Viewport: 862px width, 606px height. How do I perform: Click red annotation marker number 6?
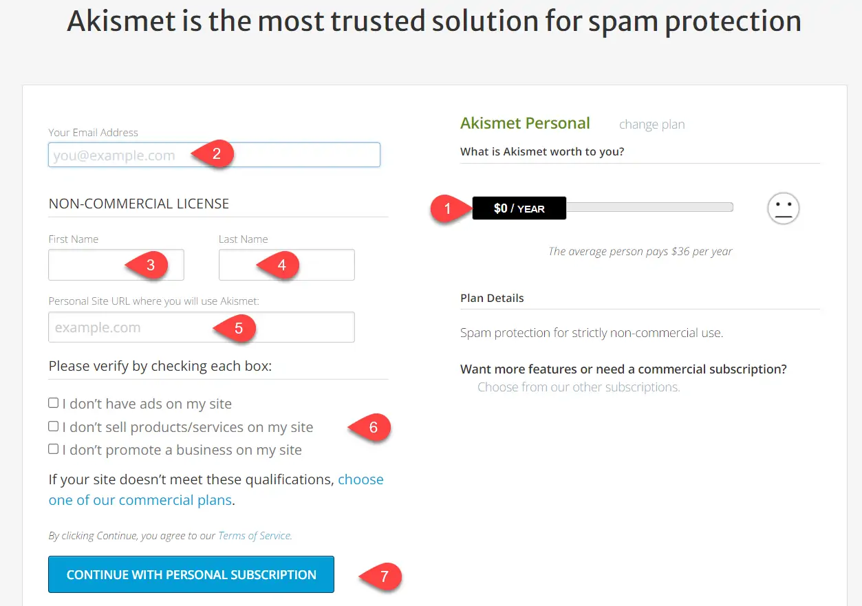(372, 427)
